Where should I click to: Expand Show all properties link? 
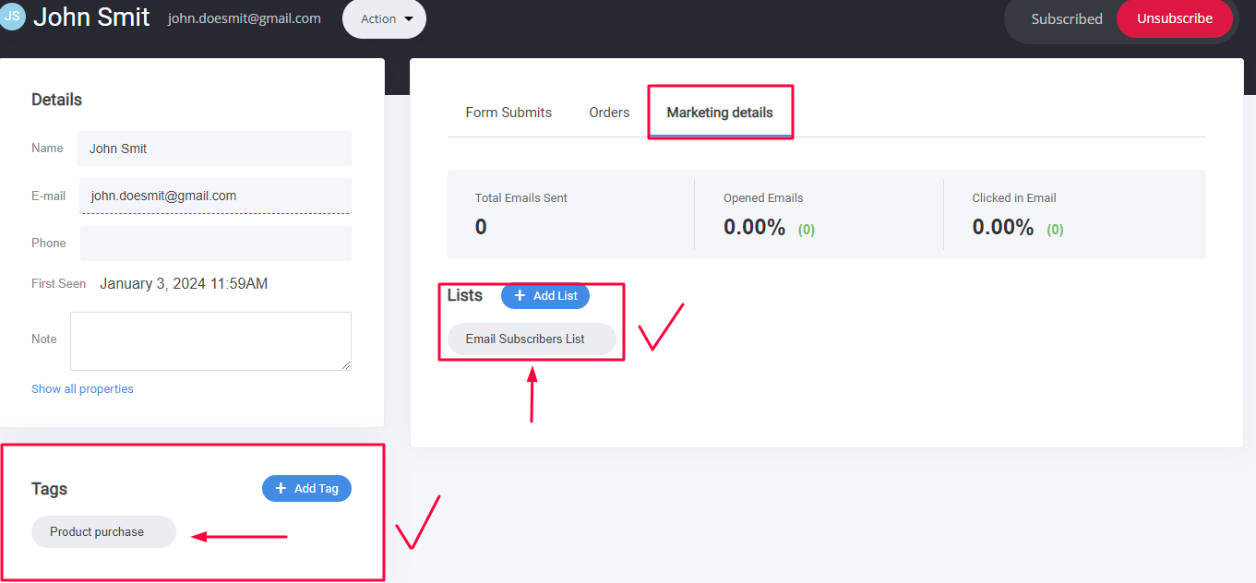(x=82, y=389)
